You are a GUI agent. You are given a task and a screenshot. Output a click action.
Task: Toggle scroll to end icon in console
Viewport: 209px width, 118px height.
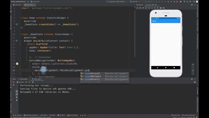[17, 94]
